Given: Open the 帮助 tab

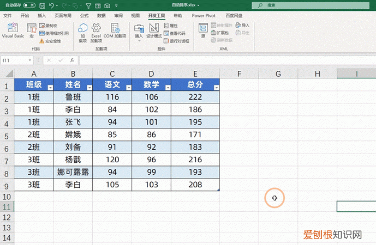Looking at the screenshot, I should tap(178, 16).
